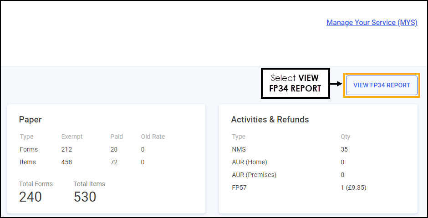Select the FP57 row label
428x218 pixels.
[x=239, y=188]
